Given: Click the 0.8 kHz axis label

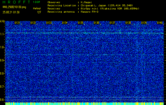Looking at the screenshot, I should coord(2,73).
